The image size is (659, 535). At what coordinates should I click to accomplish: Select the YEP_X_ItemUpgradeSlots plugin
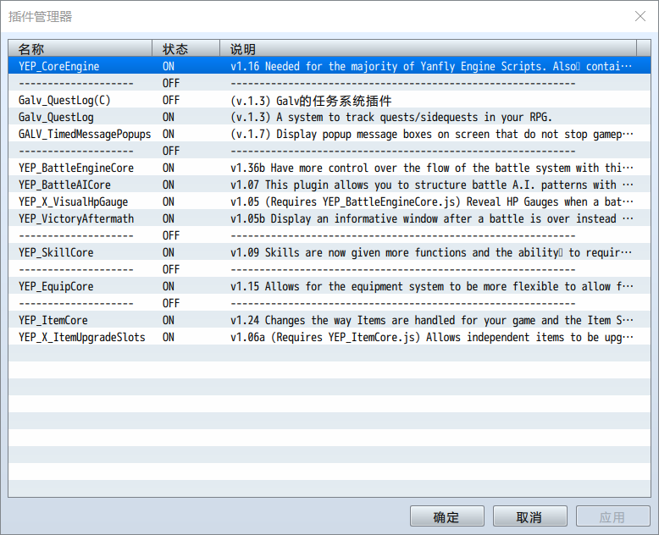point(329,337)
